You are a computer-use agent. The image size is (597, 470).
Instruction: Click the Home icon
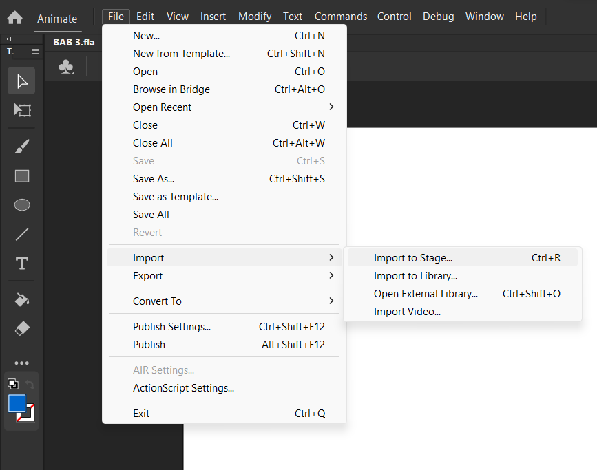(15, 17)
